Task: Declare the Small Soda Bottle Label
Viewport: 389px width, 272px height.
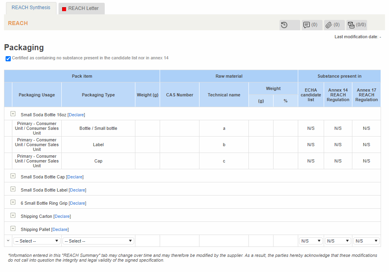Action: coord(77,190)
